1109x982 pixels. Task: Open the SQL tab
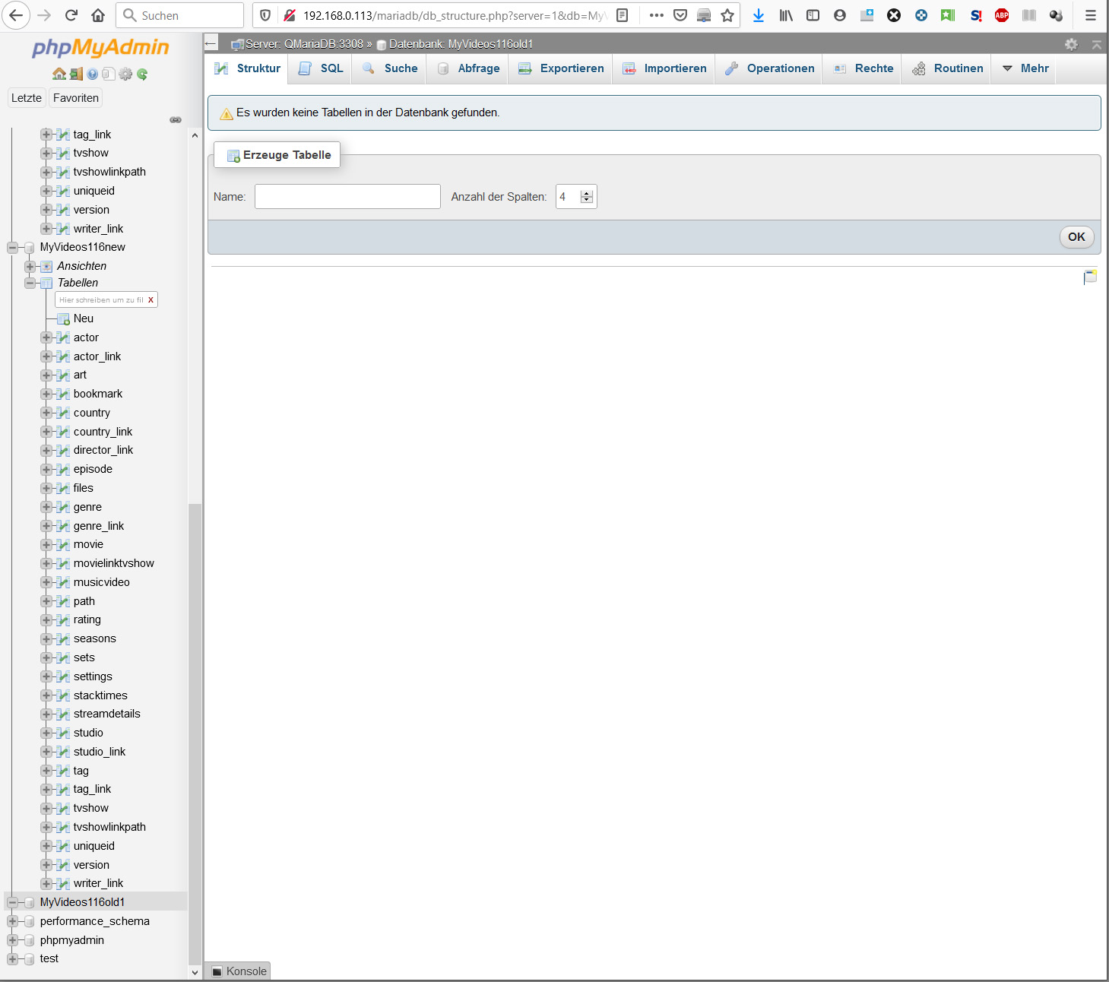(320, 68)
